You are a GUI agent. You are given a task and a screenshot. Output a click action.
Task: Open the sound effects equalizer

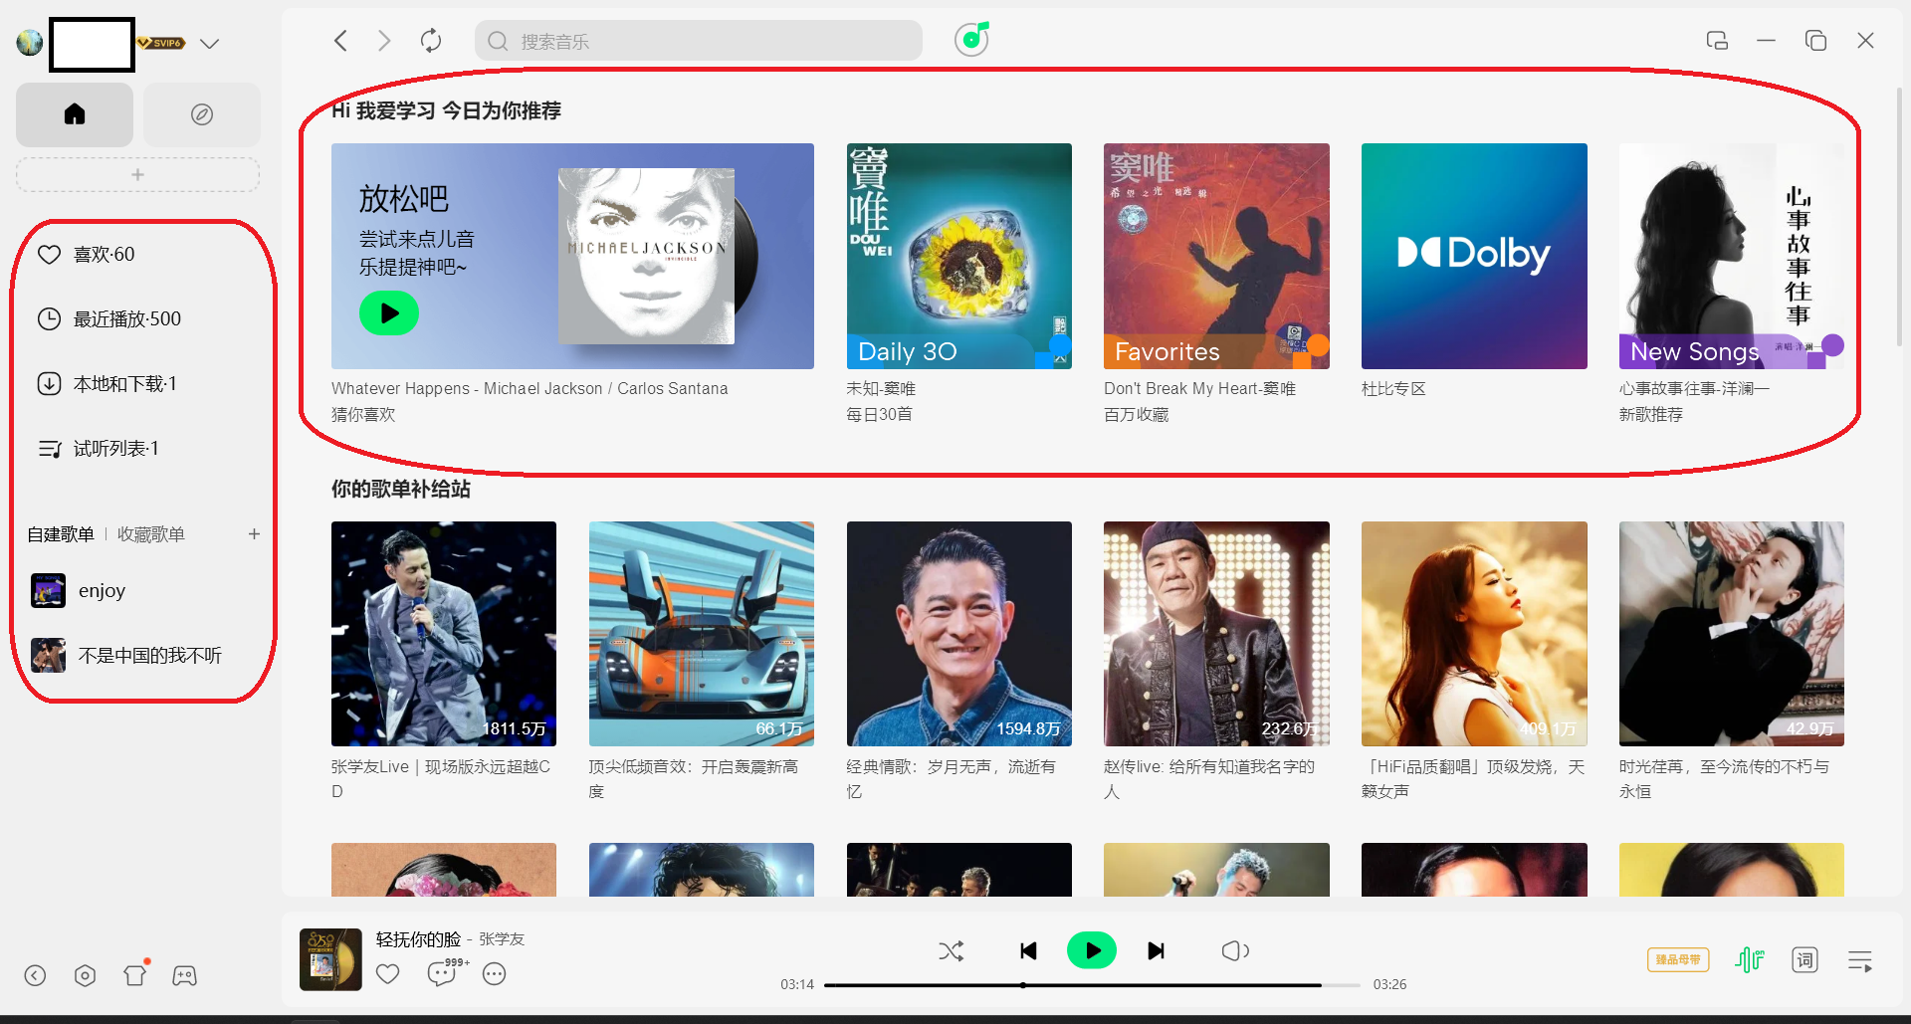coord(1750,960)
